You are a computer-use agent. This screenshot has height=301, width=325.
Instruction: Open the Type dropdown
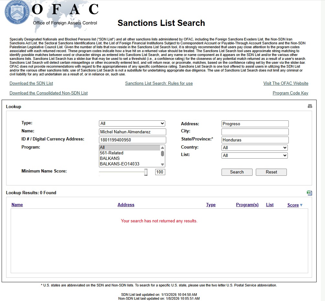point(132,123)
